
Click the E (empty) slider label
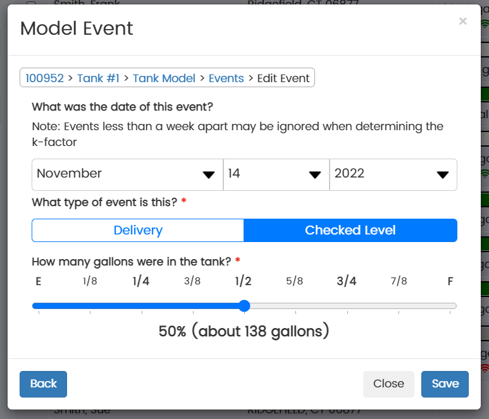coord(39,282)
